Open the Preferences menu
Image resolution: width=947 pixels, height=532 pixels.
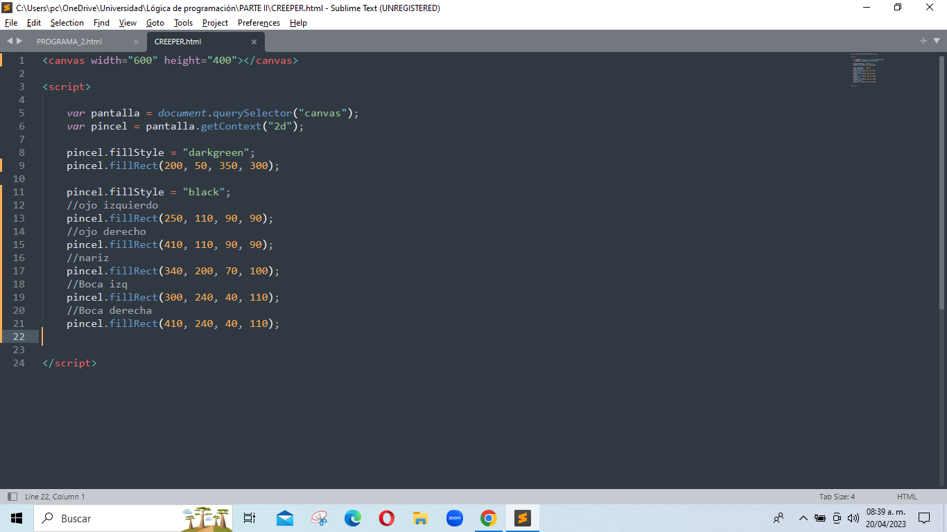click(259, 23)
